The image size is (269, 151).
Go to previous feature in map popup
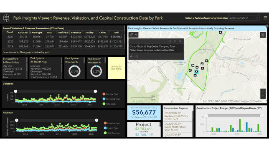170,41
